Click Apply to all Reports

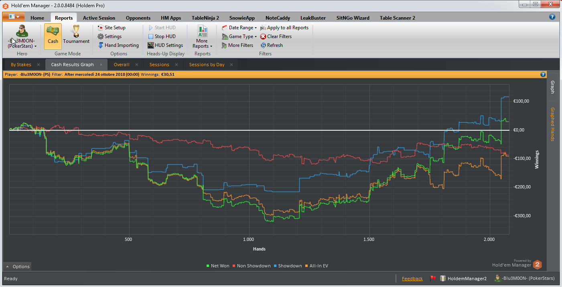[284, 28]
